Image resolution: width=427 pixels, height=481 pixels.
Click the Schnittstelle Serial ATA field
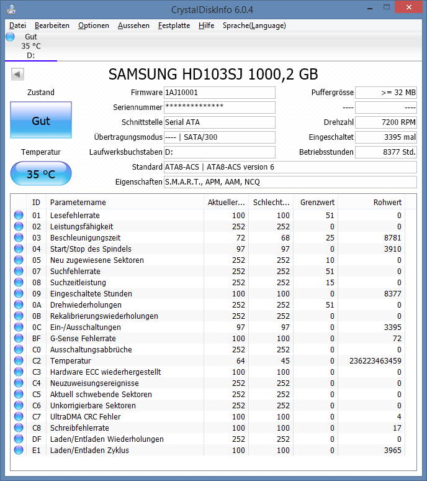[220, 122]
